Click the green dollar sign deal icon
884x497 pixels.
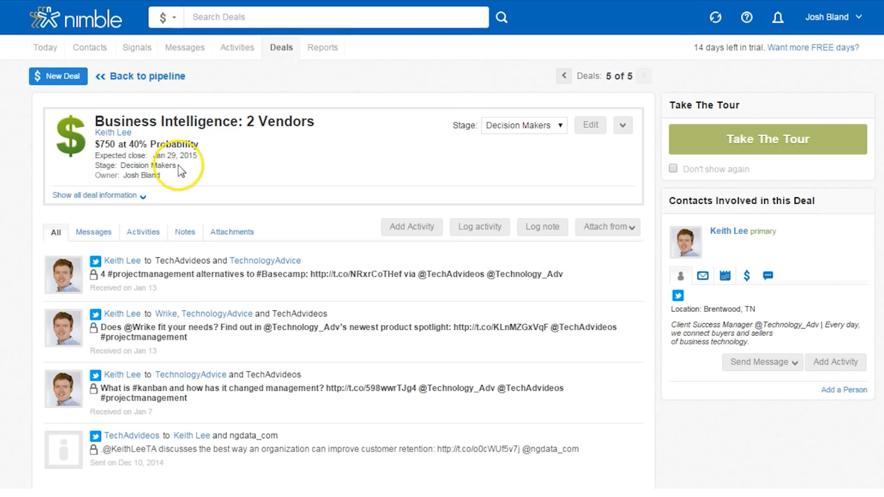71,136
